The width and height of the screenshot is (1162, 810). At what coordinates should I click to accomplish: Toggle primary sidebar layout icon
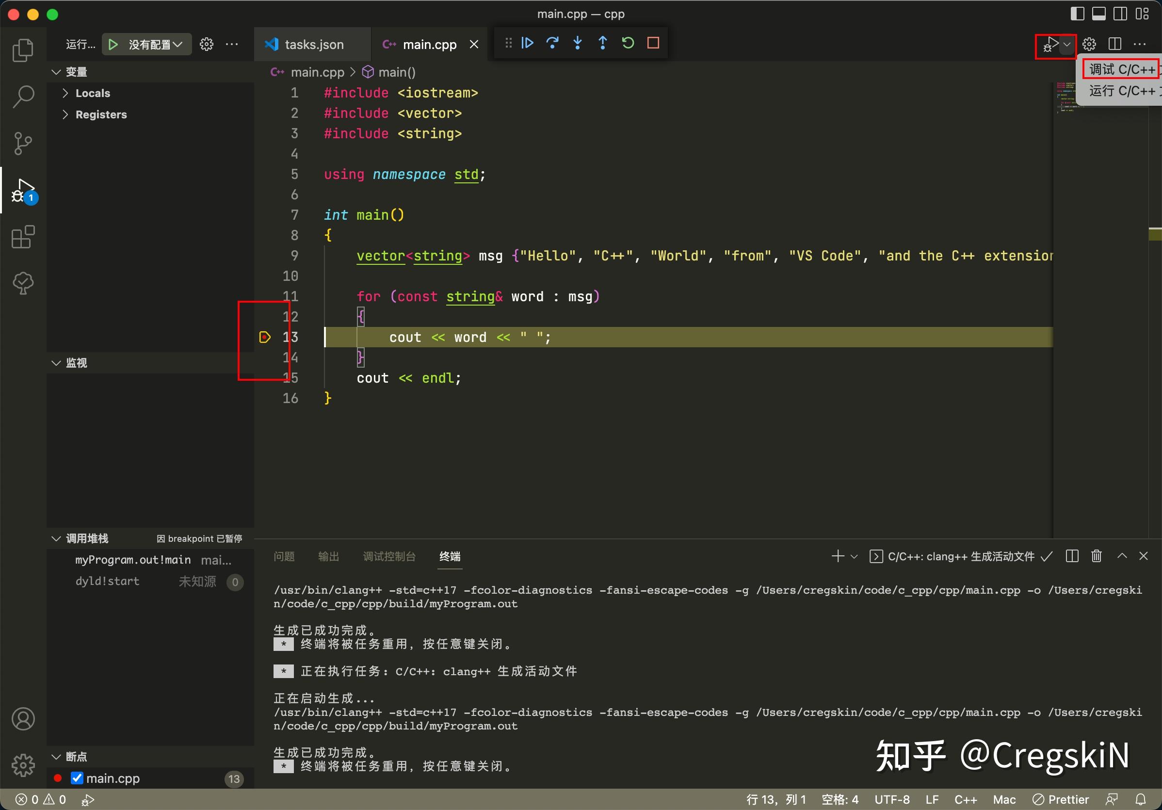(x=1078, y=14)
